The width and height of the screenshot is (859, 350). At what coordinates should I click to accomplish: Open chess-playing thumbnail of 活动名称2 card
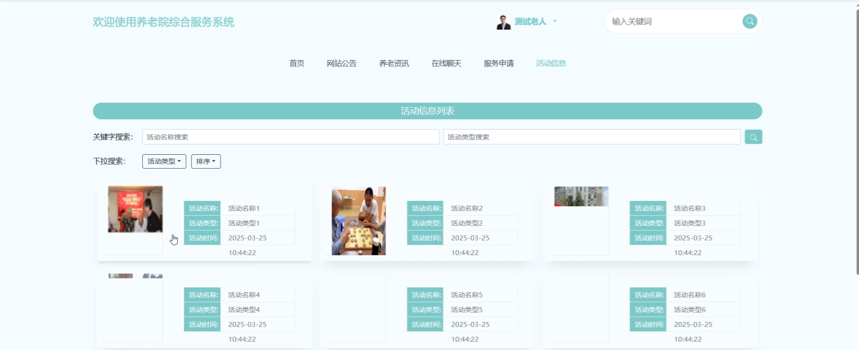tap(358, 221)
